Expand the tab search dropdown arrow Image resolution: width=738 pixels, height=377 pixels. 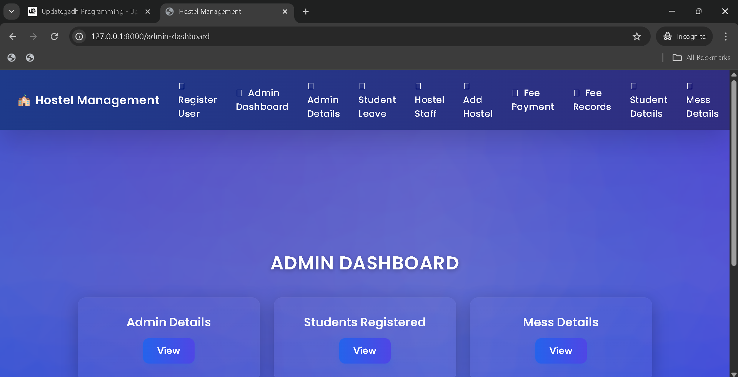(12, 12)
